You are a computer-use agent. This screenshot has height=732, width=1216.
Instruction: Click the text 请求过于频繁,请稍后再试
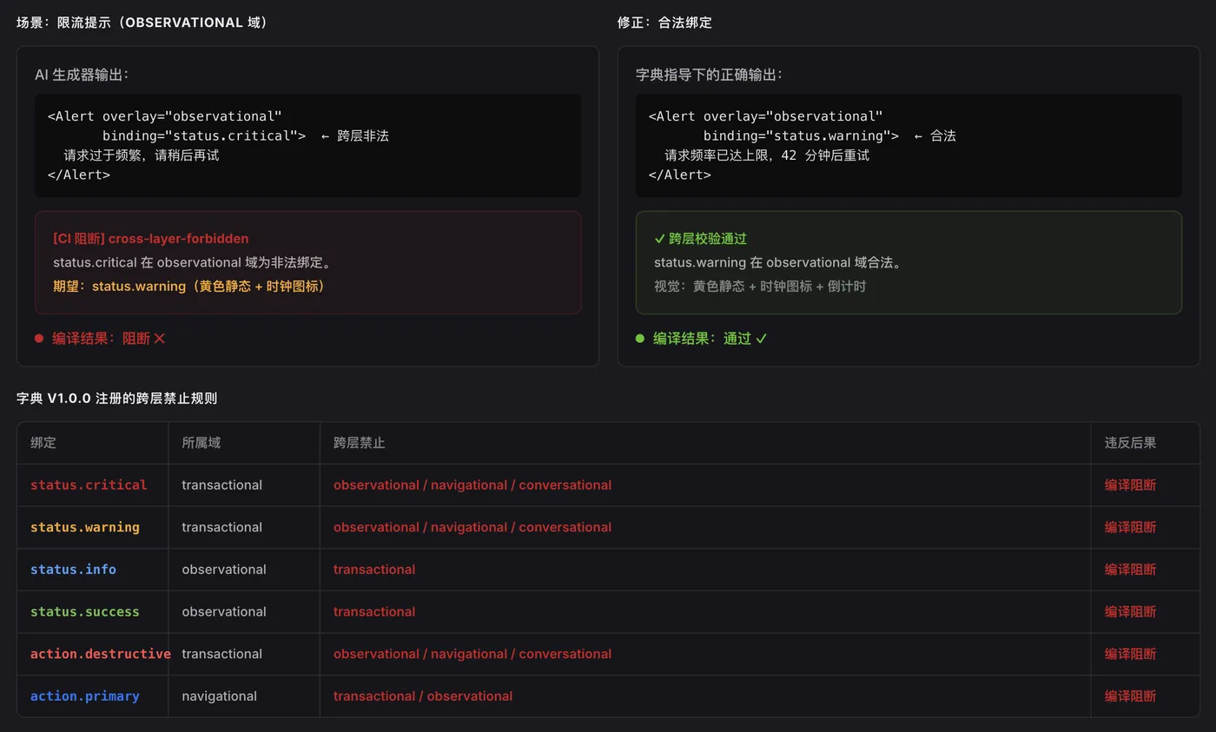[x=142, y=155]
